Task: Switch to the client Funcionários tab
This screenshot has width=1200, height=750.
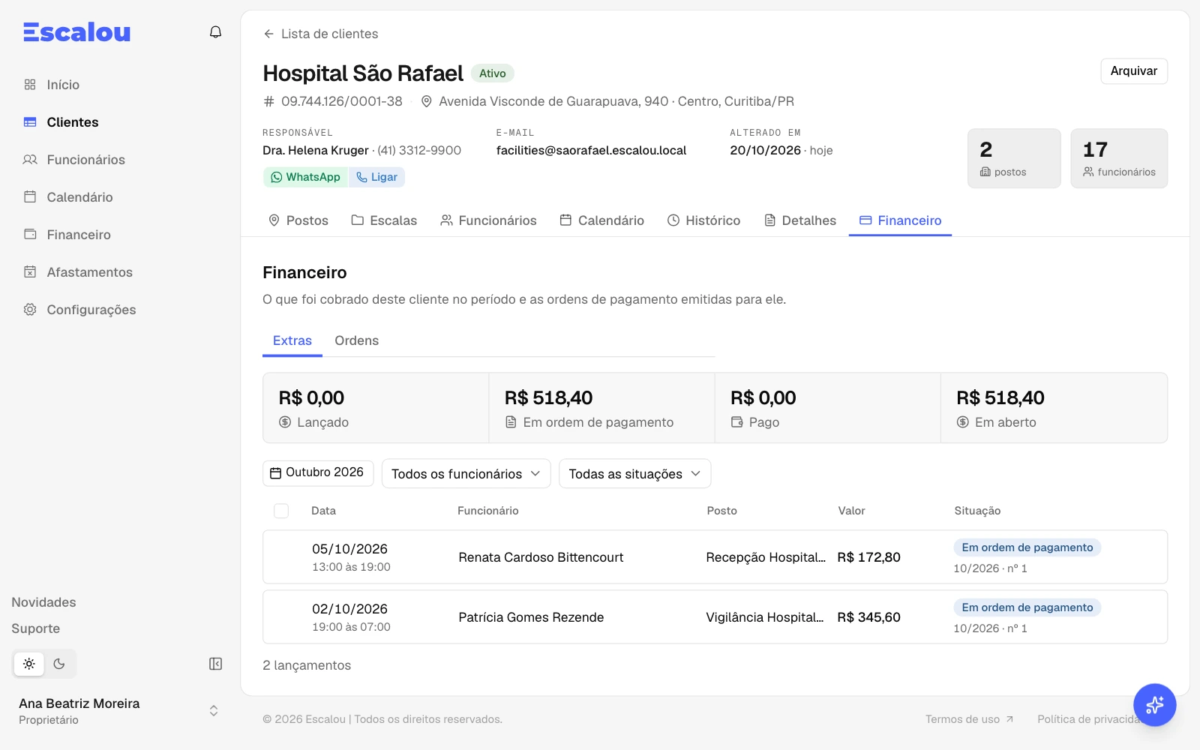Action: (x=488, y=220)
